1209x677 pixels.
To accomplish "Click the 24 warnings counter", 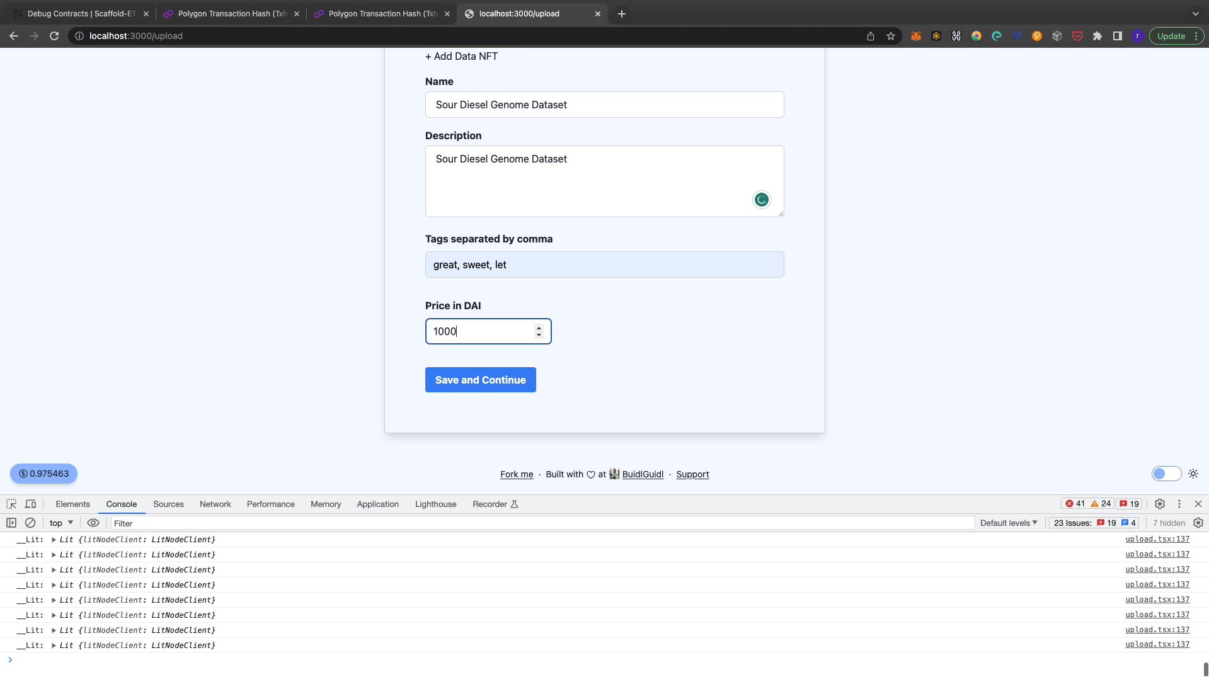I will tap(1101, 504).
